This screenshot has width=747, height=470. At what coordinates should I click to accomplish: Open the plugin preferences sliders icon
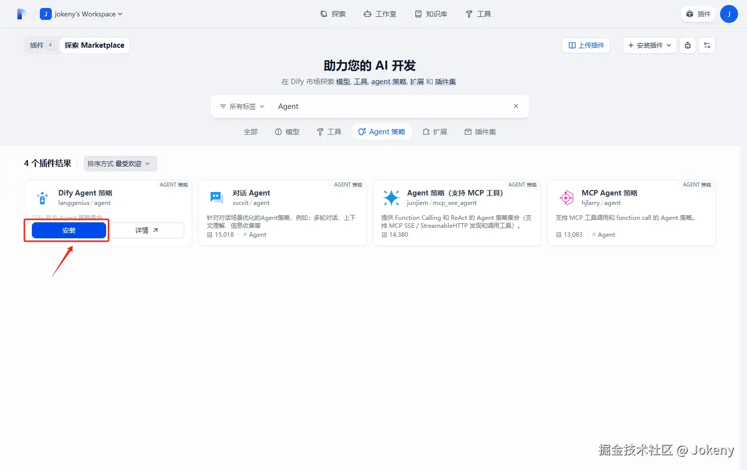(x=707, y=45)
